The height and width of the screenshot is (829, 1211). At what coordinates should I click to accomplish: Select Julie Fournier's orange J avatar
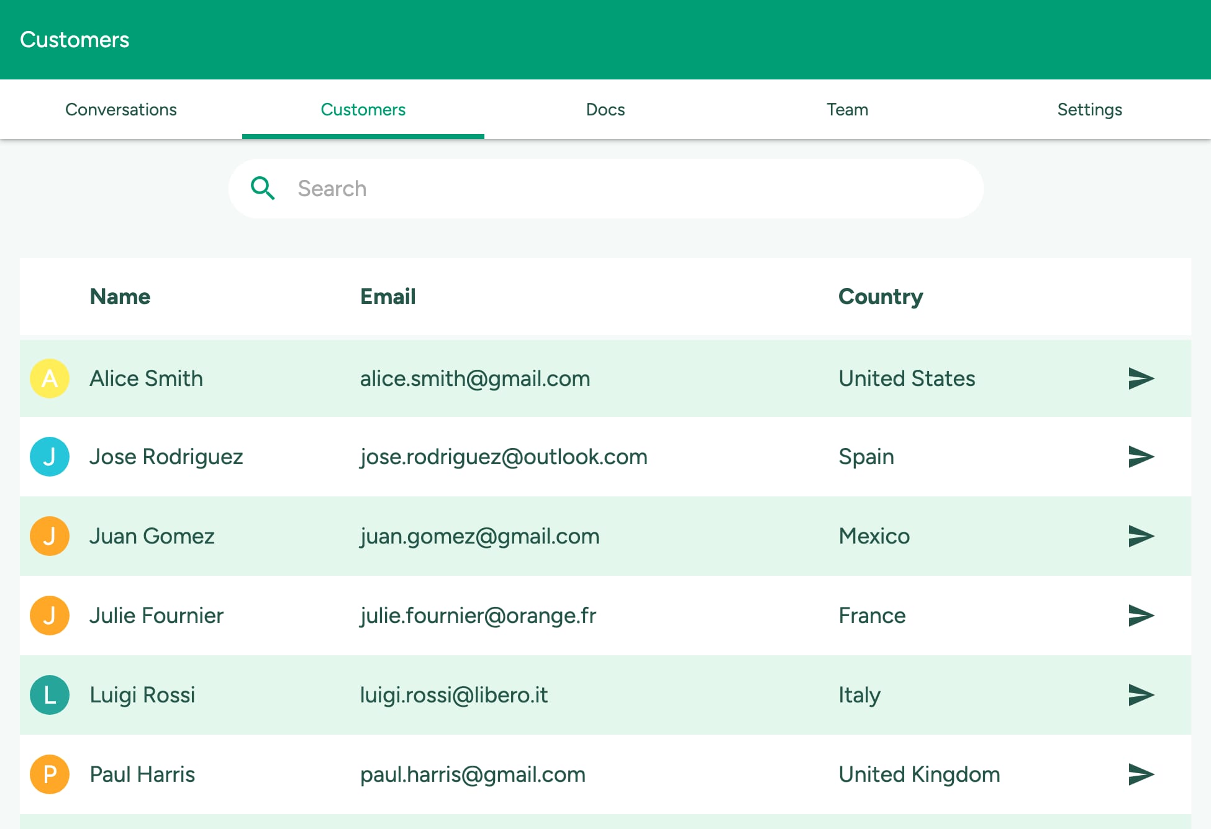pos(50,616)
